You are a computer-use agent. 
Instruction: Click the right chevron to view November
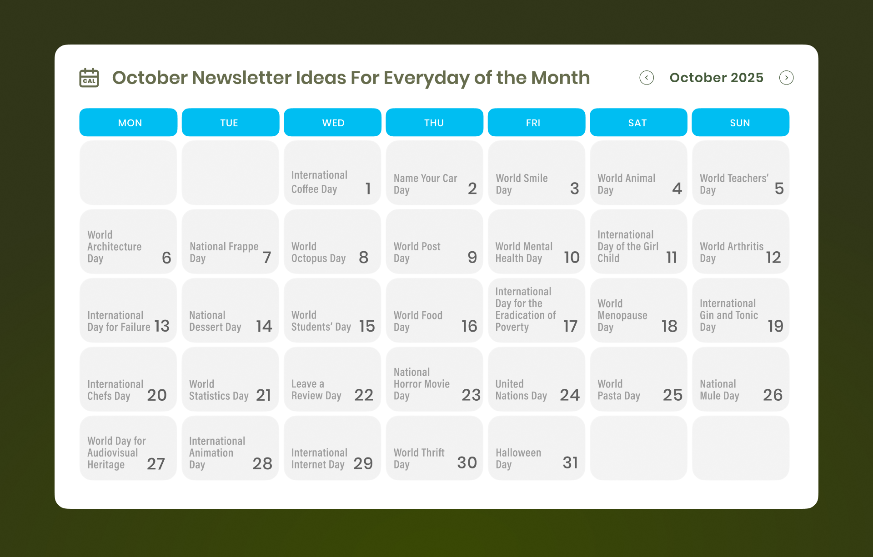[x=787, y=78]
